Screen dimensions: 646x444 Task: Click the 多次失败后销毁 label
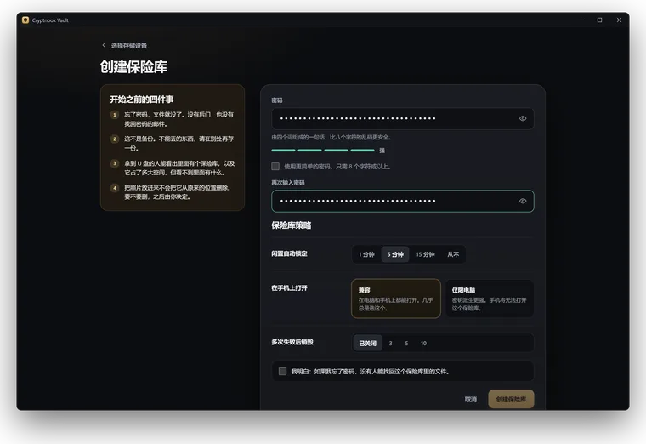coord(292,342)
